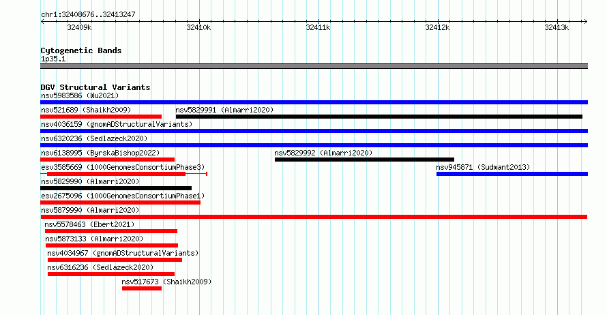The height and width of the screenshot is (315, 607).
Task: Open nsv945871 (Sudmant2013) label
Action: [x=483, y=167]
